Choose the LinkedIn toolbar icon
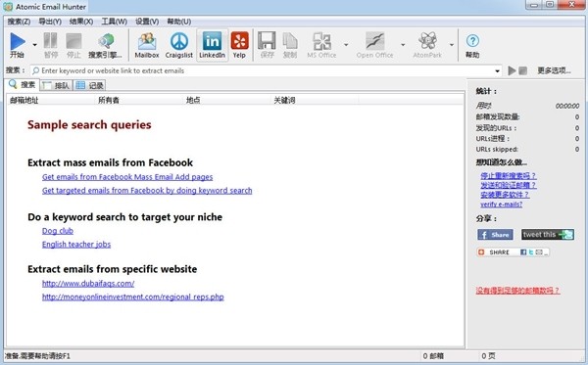Screen dimensions: 588x365 tap(212, 41)
